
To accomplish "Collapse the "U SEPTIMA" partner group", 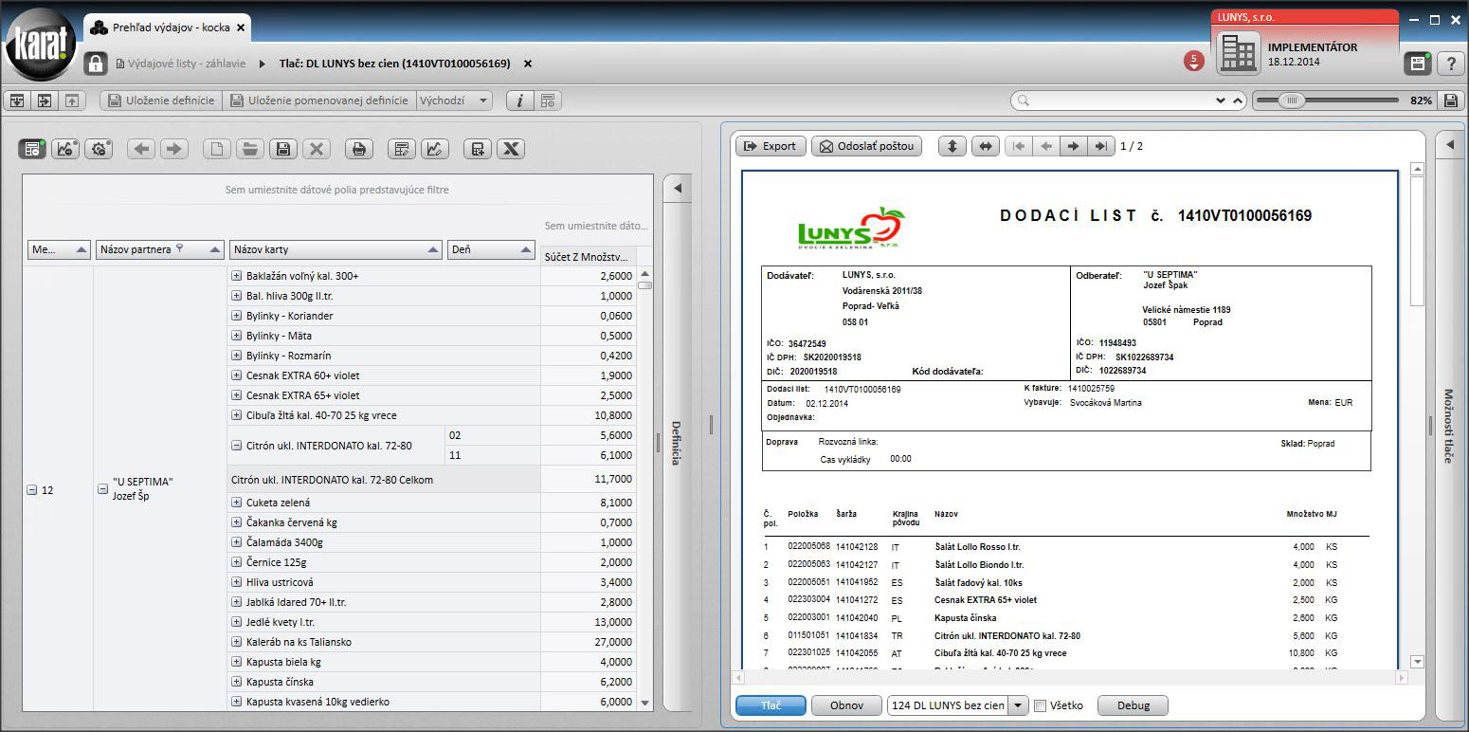I will click(x=103, y=489).
